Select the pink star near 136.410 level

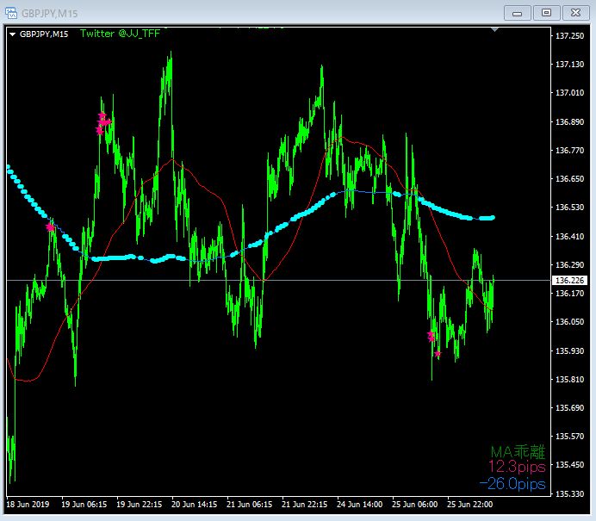[x=50, y=227]
